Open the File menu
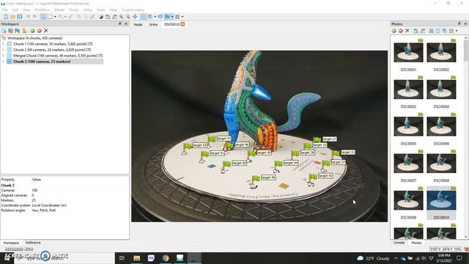This screenshot has width=469, height=264. [x=5, y=10]
